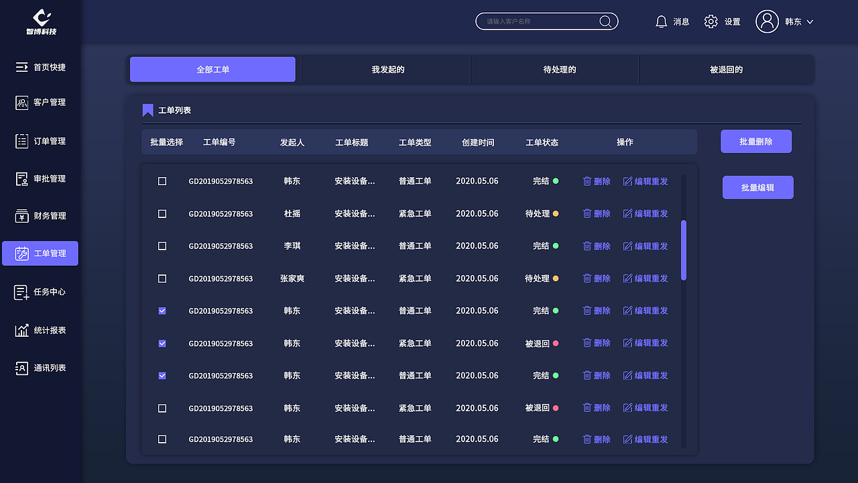Open the 订单管理 sidebar icon
The width and height of the screenshot is (858, 483).
[22, 140]
